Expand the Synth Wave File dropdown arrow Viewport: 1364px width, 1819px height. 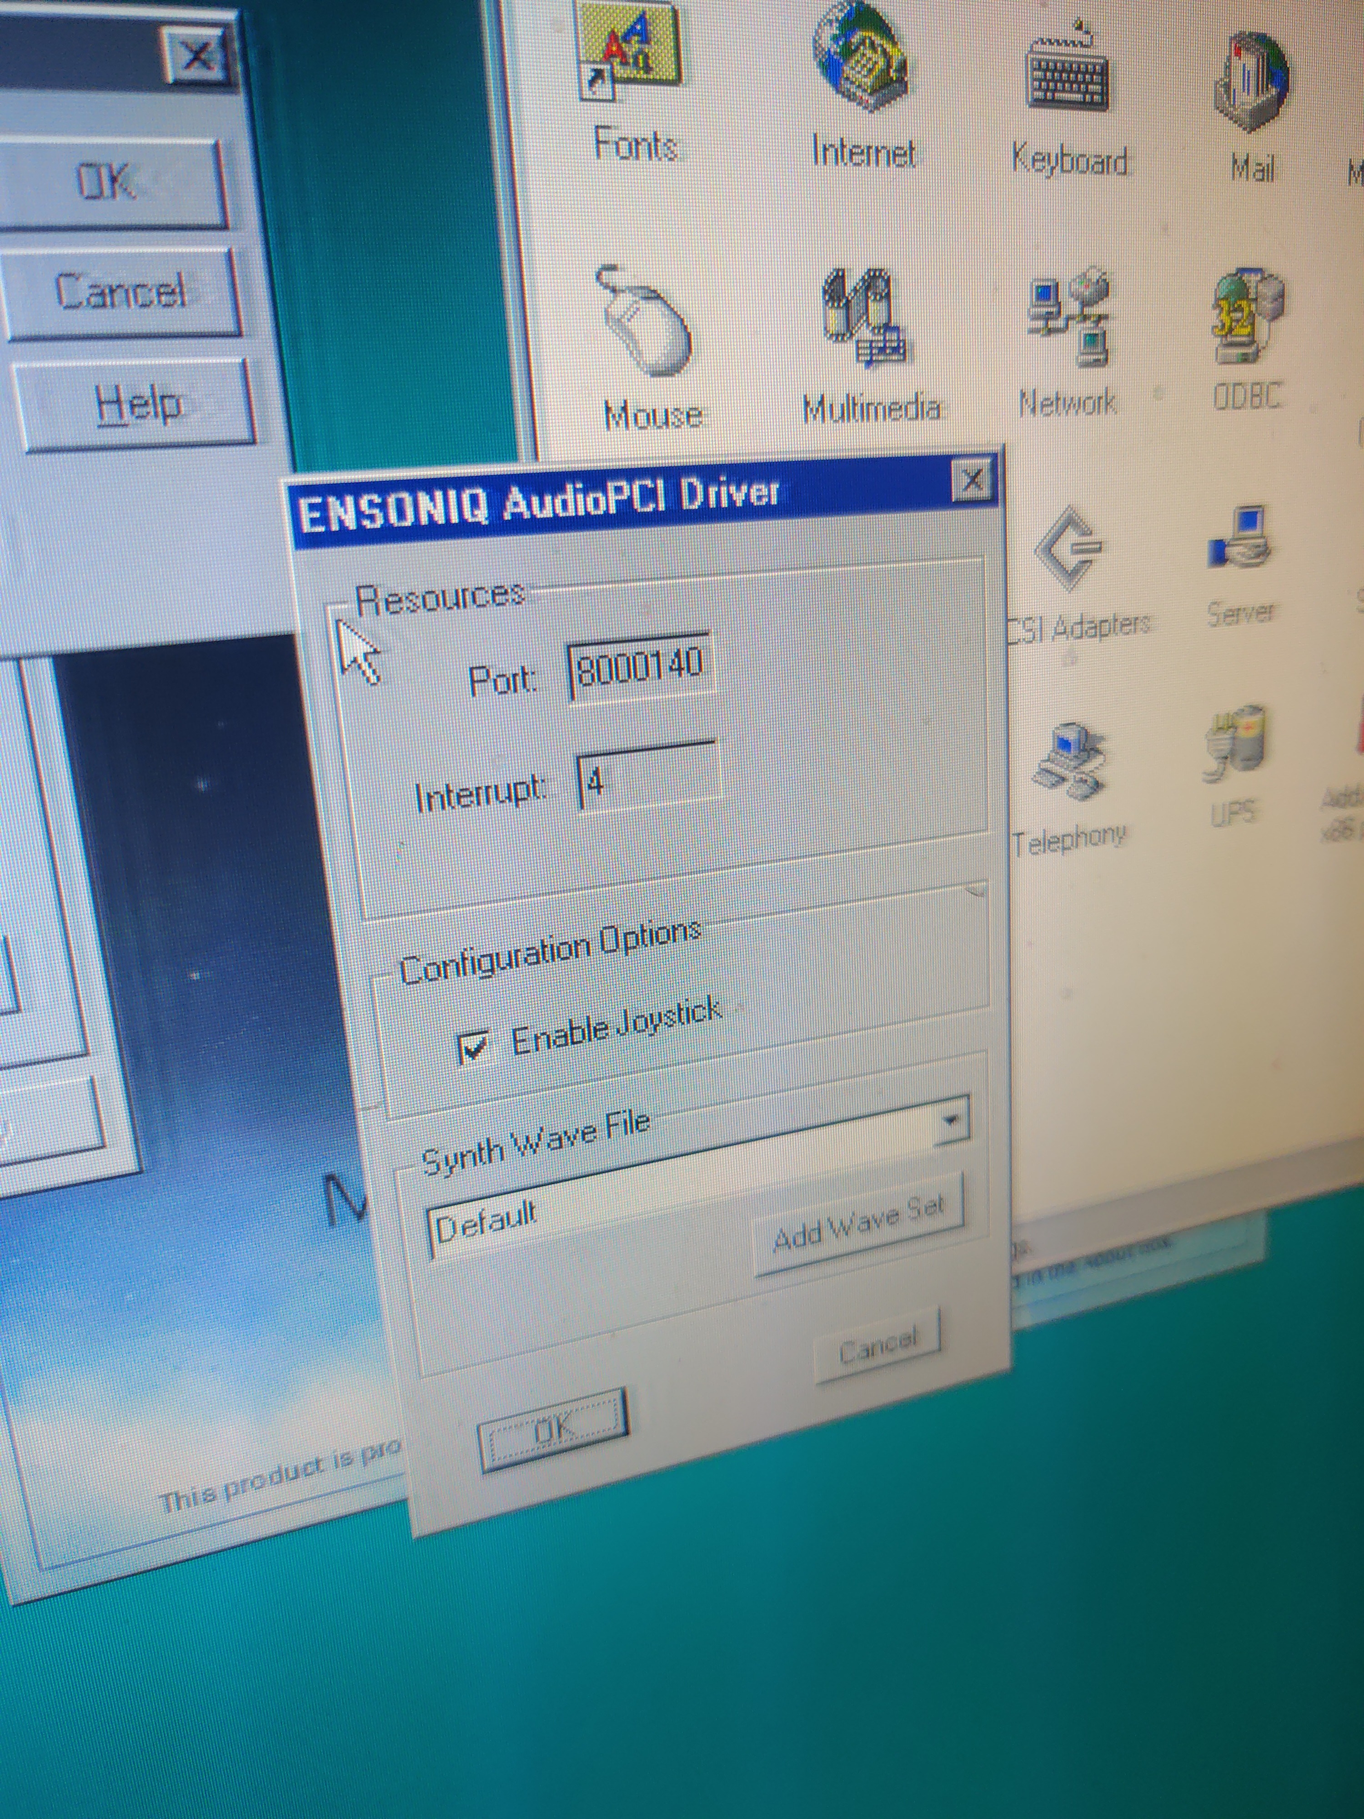pyautogui.click(x=951, y=1120)
